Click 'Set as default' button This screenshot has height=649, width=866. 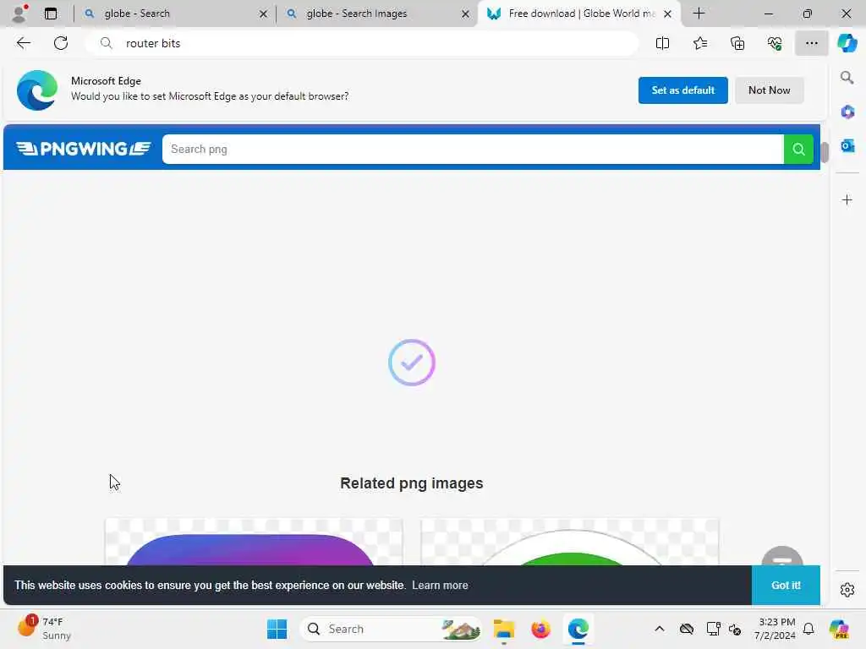pos(682,90)
